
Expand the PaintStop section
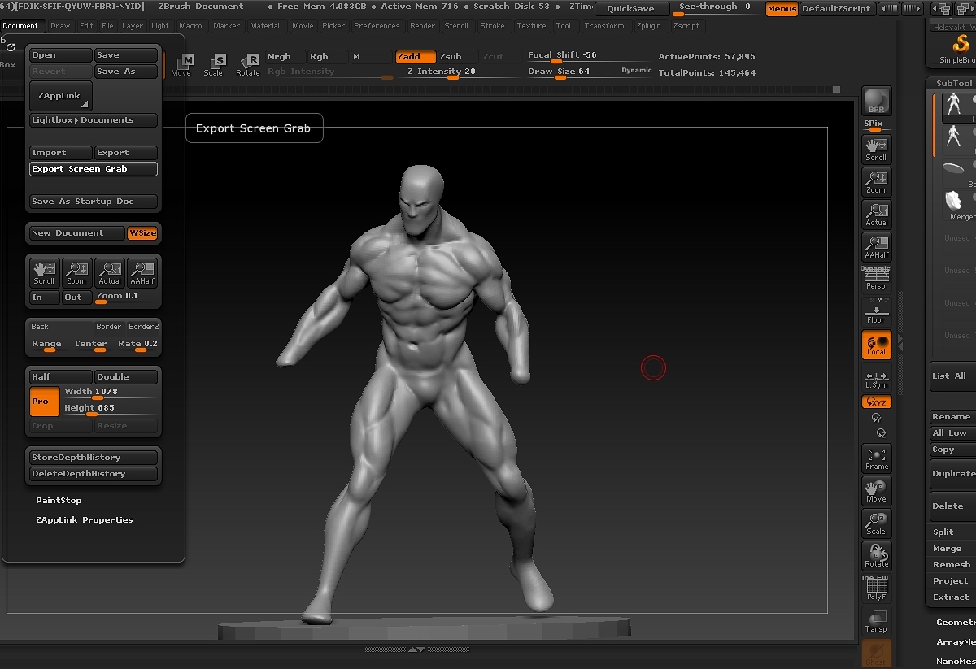coord(59,501)
